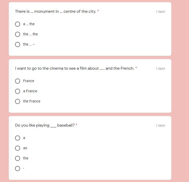
Task: Click the cinema film question title text
Action: (75, 68)
